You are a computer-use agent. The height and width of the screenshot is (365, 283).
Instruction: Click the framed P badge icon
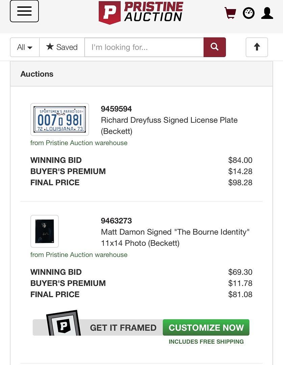(63, 323)
